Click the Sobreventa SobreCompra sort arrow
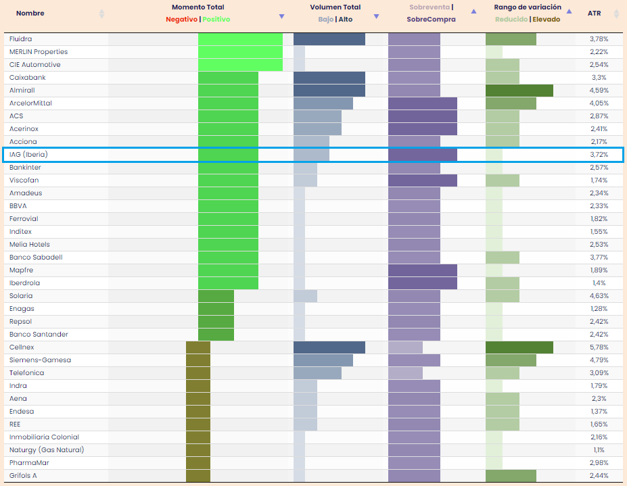Screen dimensions: 627x486 474,11
